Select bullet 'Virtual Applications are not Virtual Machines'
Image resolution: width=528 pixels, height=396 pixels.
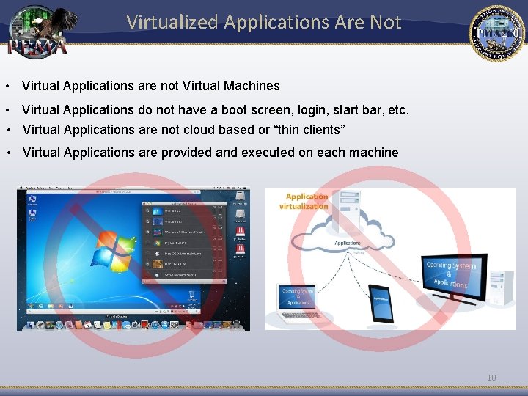[150, 86]
